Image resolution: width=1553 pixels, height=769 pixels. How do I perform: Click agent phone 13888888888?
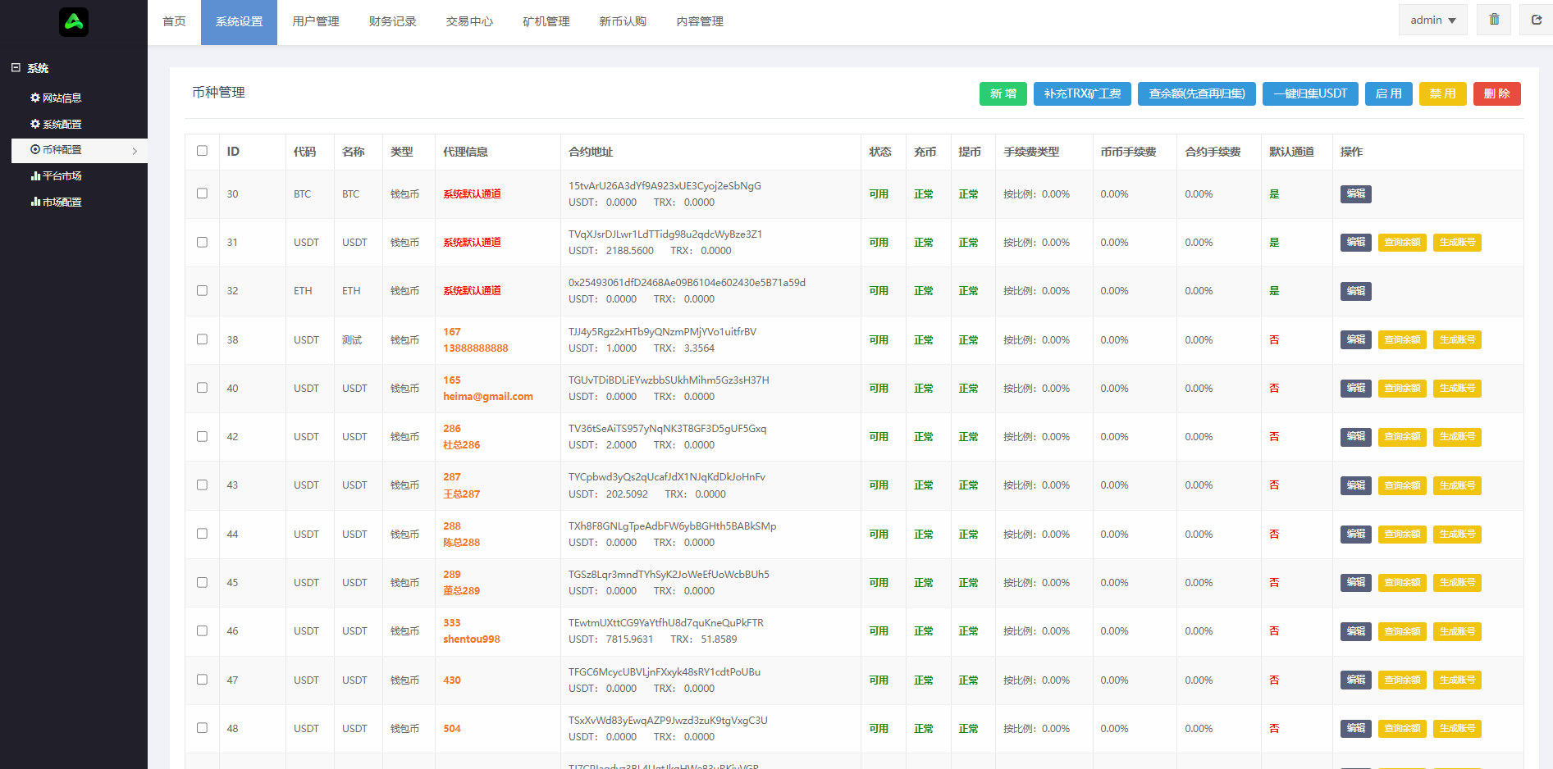click(476, 348)
